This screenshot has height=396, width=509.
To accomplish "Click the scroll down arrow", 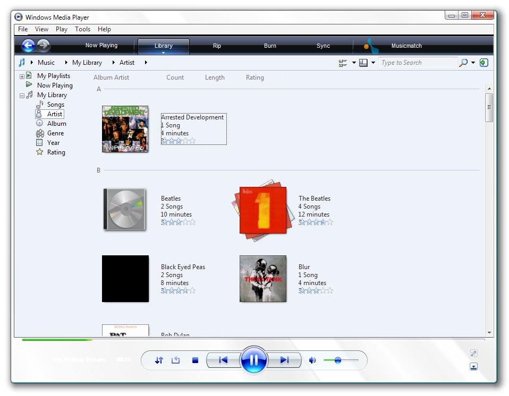I will [489, 332].
